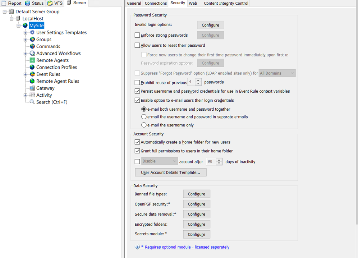Click Configure for Banned file types
The height and width of the screenshot is (258, 358).
[x=196, y=194]
